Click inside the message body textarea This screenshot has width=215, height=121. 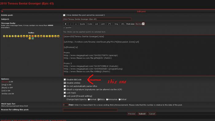coord(139,55)
